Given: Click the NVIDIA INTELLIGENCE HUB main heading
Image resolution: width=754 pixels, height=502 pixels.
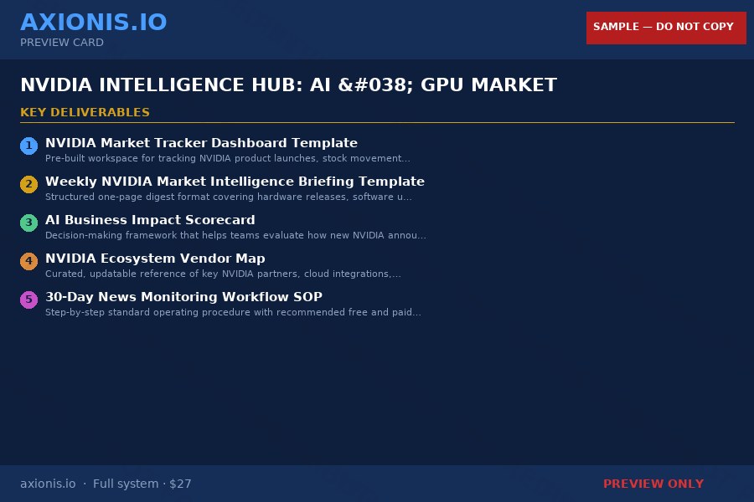Looking at the screenshot, I should (x=288, y=85).
